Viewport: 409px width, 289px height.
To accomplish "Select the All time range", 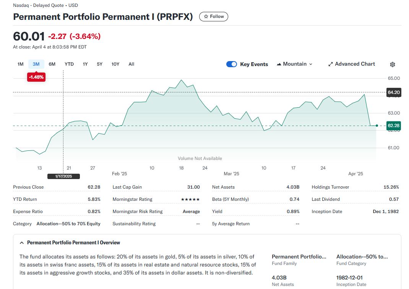I will (131, 64).
